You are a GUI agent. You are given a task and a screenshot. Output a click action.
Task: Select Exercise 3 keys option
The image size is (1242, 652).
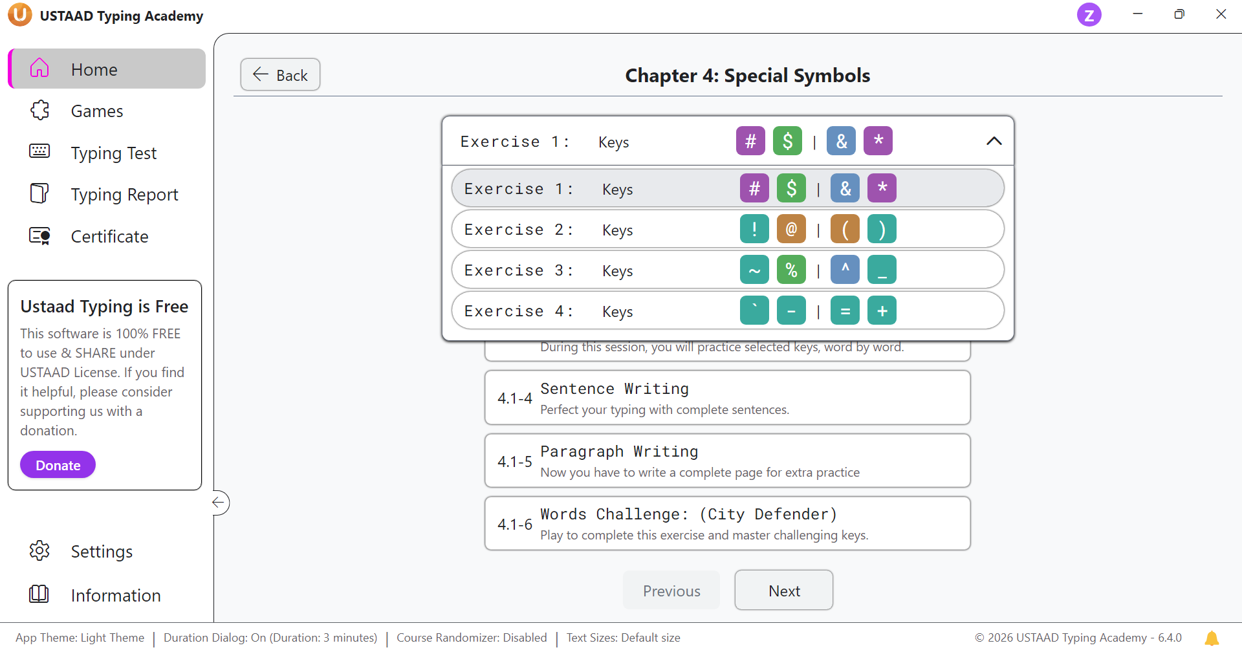point(727,270)
